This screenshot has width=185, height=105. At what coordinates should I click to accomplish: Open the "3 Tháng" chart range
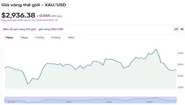coord(56,38)
